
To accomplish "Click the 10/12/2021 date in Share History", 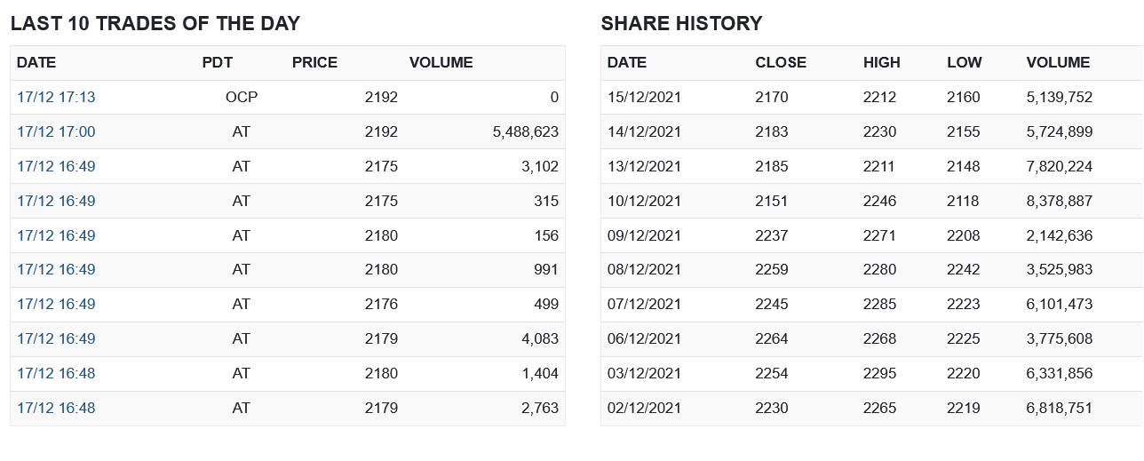I will click(644, 202).
